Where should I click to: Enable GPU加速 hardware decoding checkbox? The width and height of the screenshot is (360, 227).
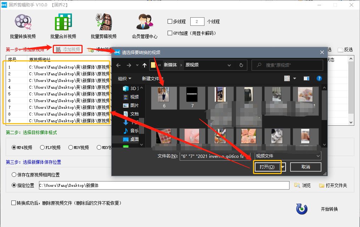pyautogui.click(x=170, y=33)
